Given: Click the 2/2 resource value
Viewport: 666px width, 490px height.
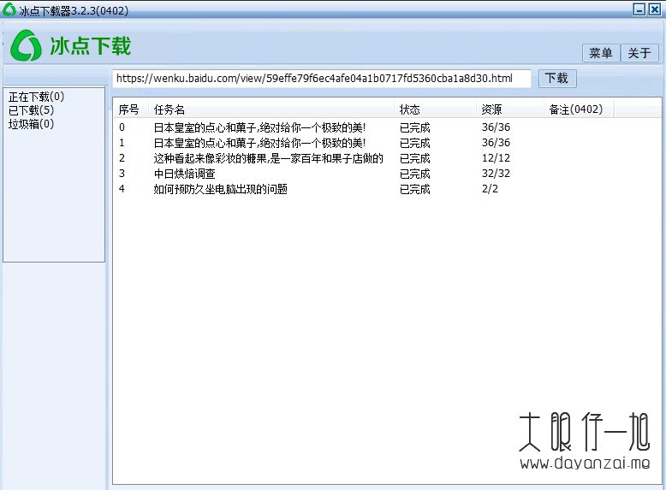Looking at the screenshot, I should click(490, 189).
